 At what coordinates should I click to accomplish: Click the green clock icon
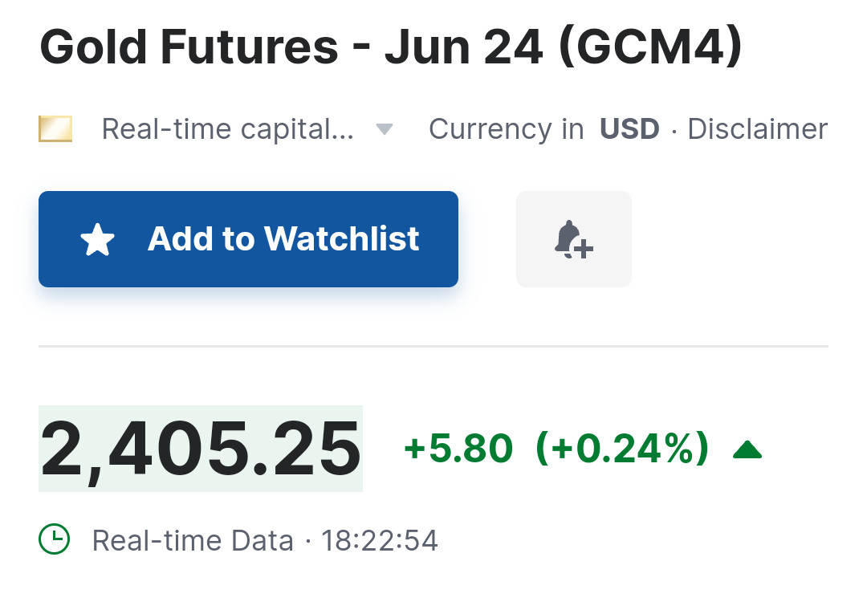(x=54, y=539)
